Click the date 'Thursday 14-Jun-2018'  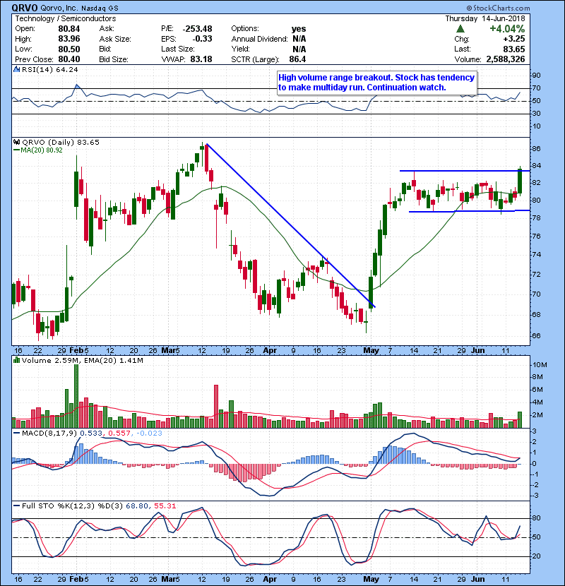click(485, 18)
